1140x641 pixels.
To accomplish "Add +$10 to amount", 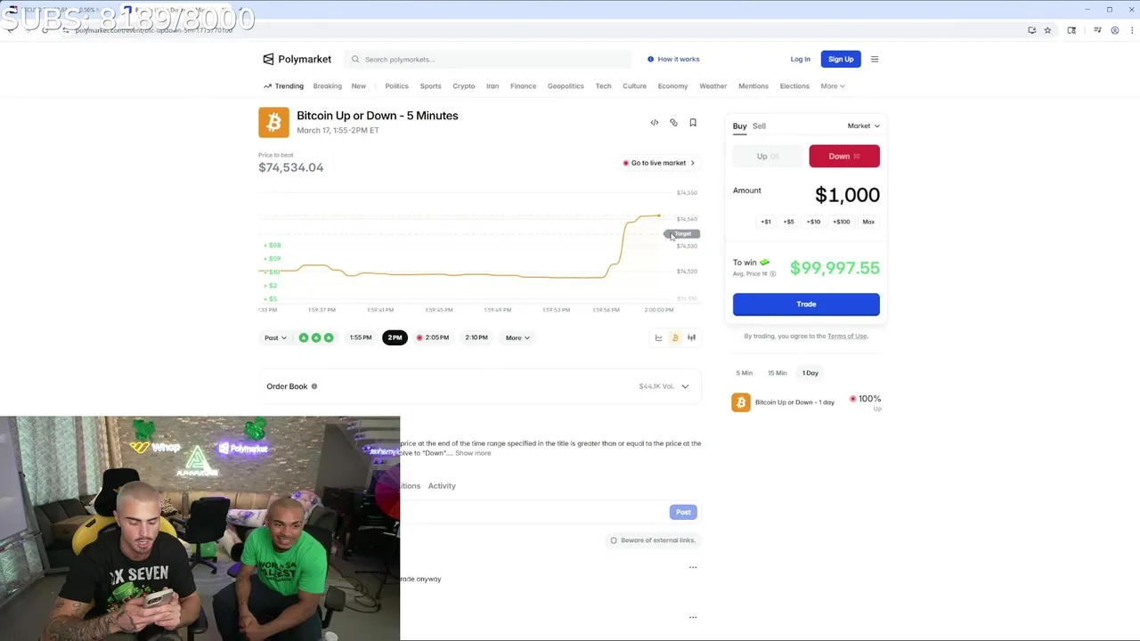I will pyautogui.click(x=813, y=222).
